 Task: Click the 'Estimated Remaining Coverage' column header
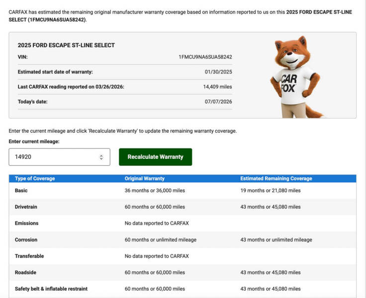276,179
